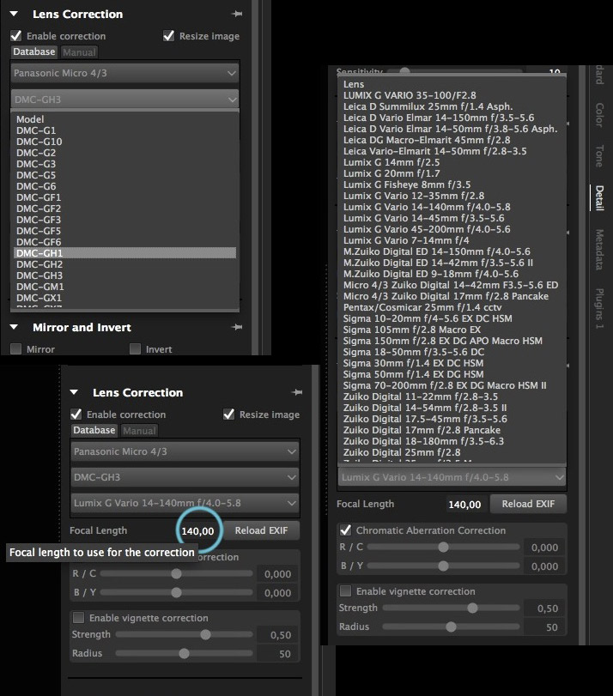Toggle Resize image in lower panel

pos(228,415)
